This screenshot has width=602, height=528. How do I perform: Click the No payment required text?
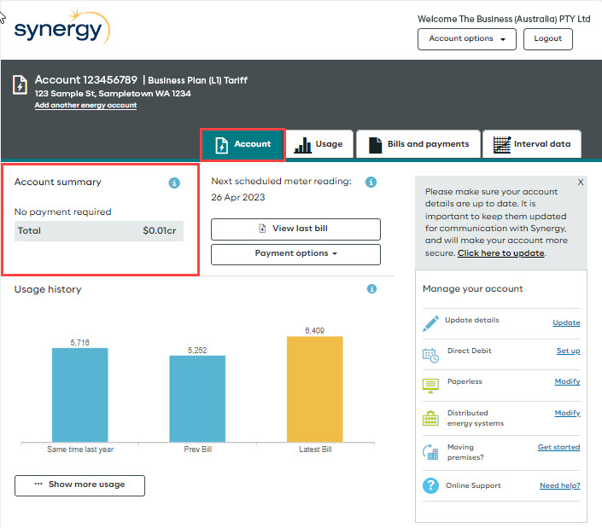point(63,212)
